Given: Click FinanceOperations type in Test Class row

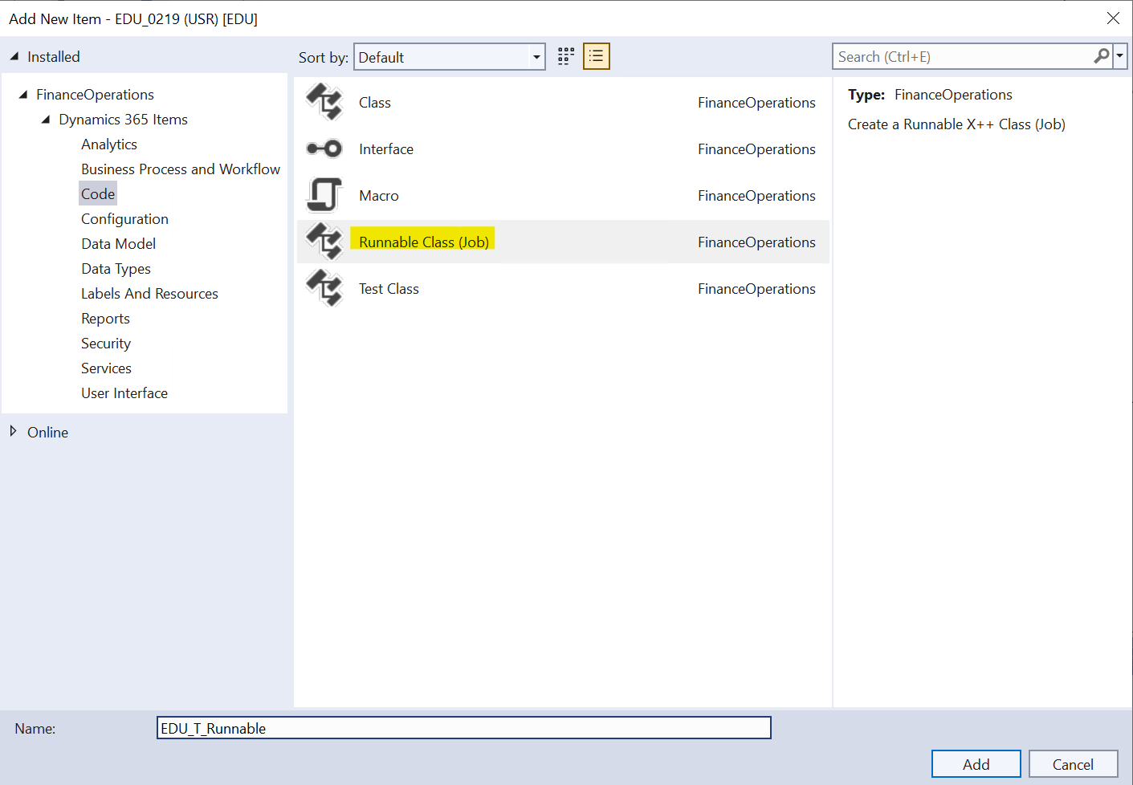Looking at the screenshot, I should pyautogui.click(x=756, y=289).
